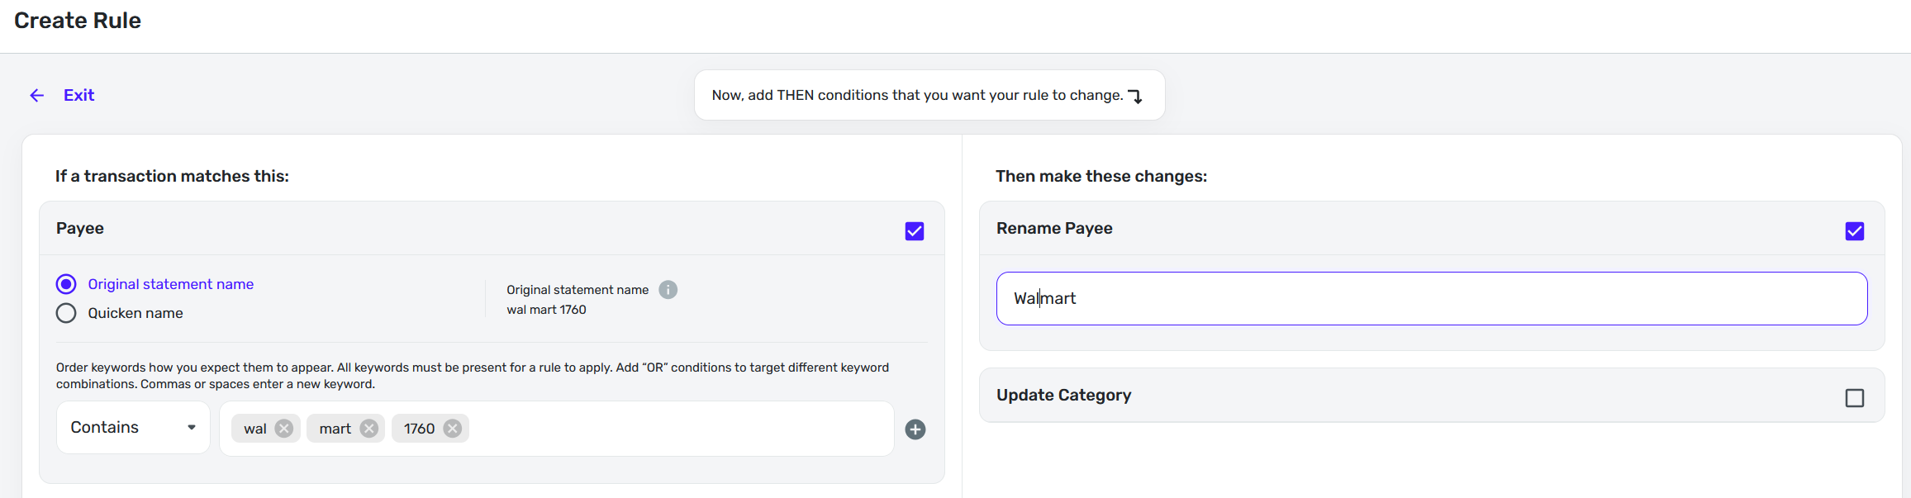
Task: Exit the Create Rule screen
Action: (x=78, y=96)
